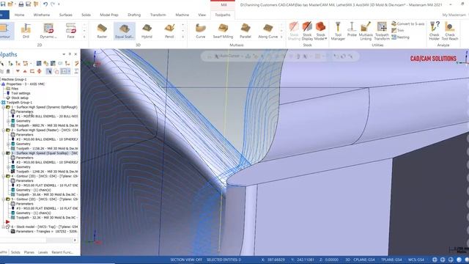Expand the 2D toolpath gallery arrow

(84, 37)
